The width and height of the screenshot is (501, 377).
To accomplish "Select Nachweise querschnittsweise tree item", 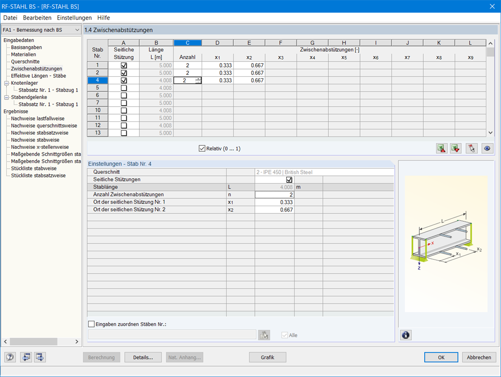I will pos(44,126).
